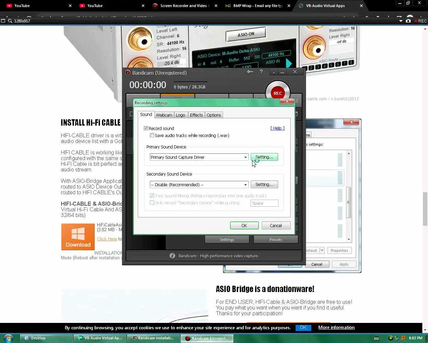This screenshot has height=343, width=428.
Task: Click the on-screen keyboard tray icon
Action: pos(377,338)
